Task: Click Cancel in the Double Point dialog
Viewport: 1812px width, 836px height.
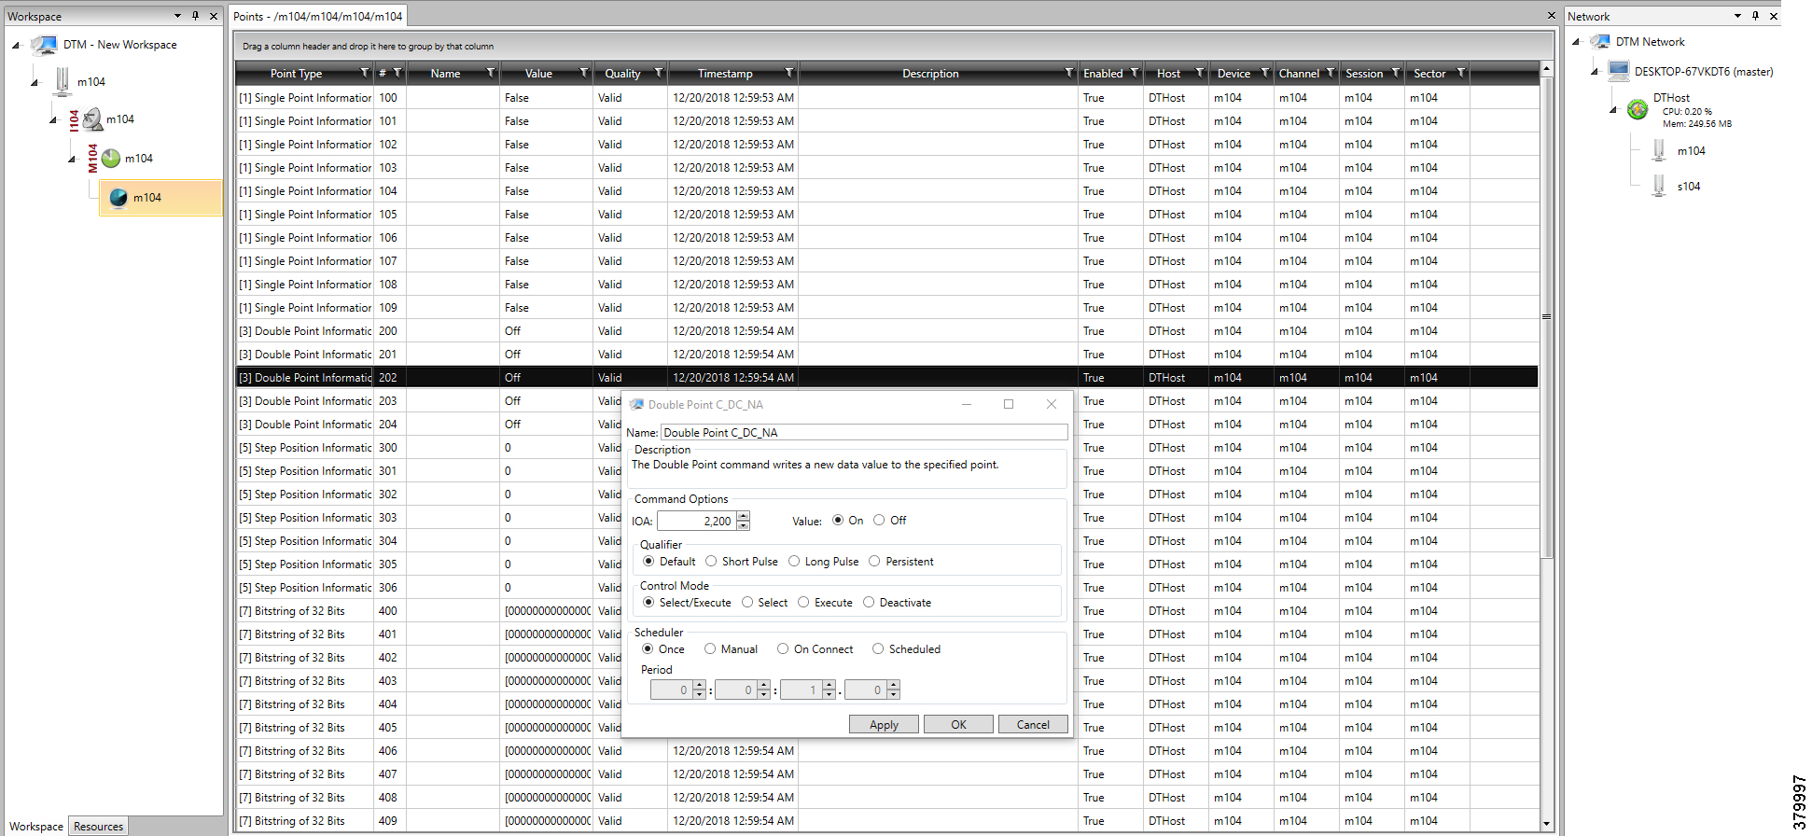Action: click(x=1033, y=725)
